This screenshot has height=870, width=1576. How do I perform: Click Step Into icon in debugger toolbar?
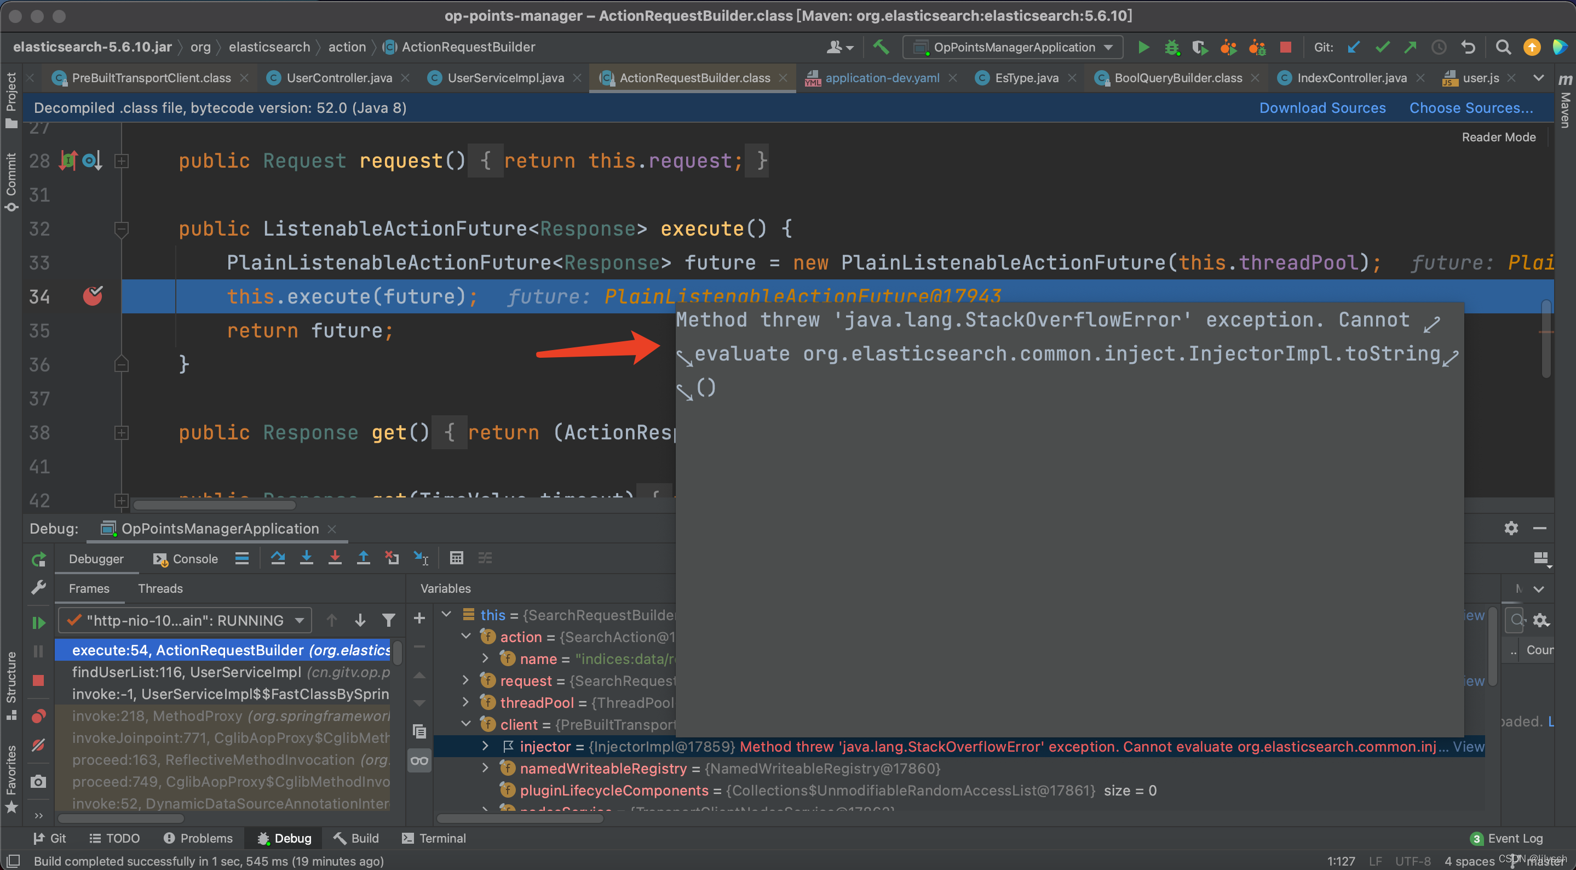click(x=307, y=558)
